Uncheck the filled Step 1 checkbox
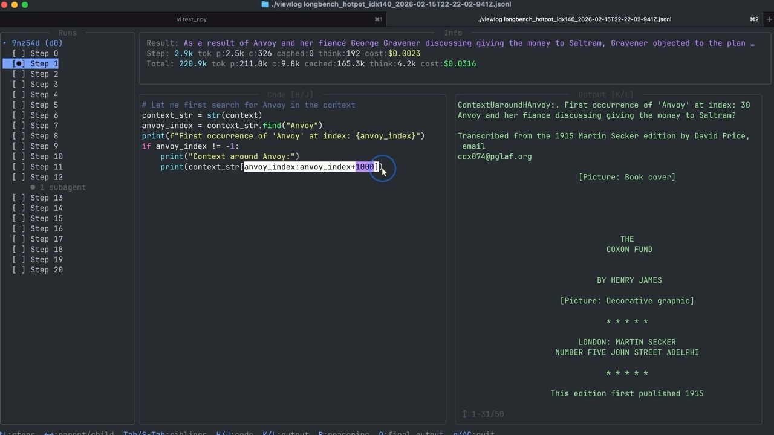The width and height of the screenshot is (774, 435). (x=19, y=63)
